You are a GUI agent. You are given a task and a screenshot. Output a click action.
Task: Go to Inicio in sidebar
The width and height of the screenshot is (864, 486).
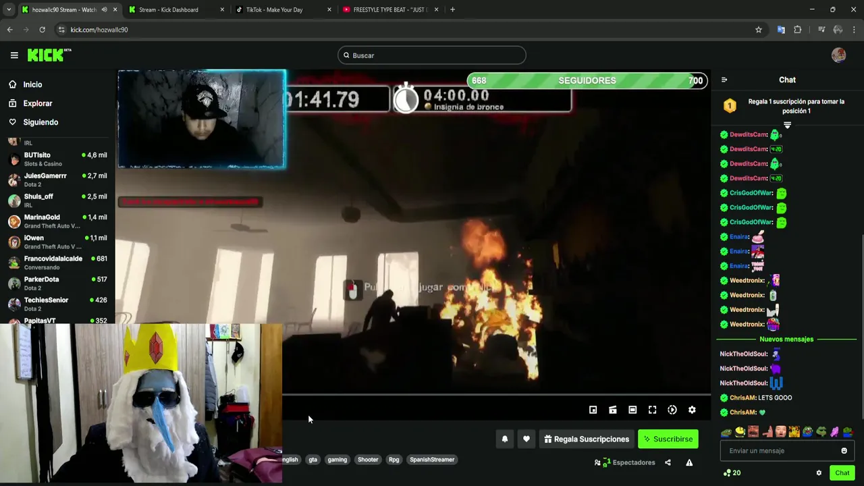(26, 84)
